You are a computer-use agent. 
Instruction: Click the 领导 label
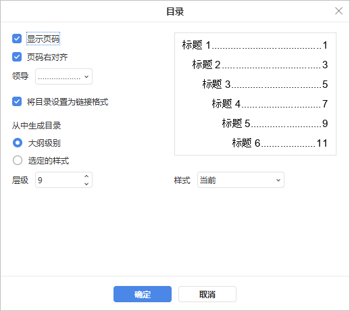[x=20, y=76]
